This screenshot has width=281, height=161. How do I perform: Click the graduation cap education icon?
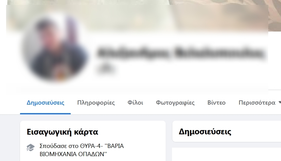point(30,147)
